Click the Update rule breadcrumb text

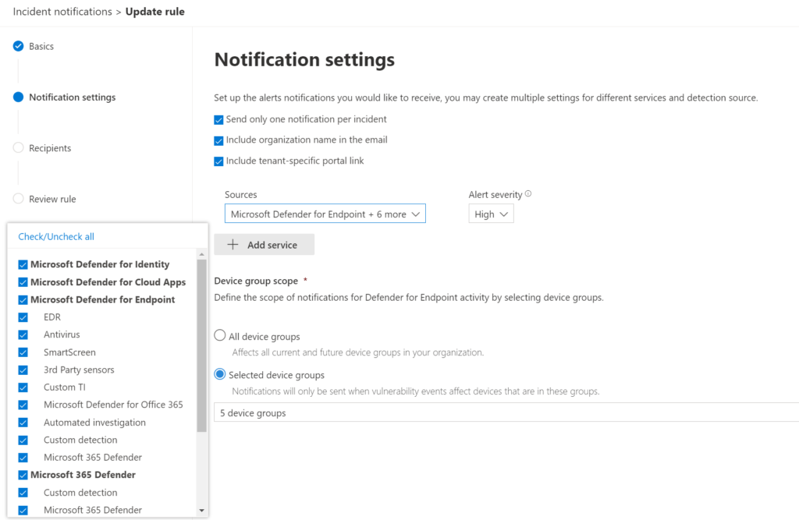click(155, 12)
